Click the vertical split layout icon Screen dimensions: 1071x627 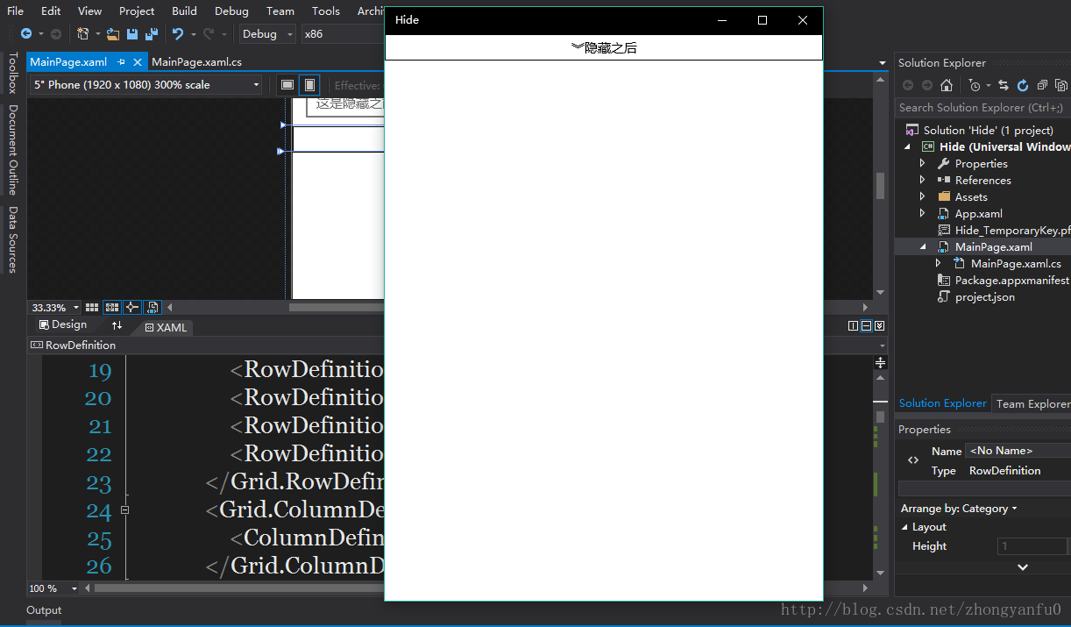854,326
